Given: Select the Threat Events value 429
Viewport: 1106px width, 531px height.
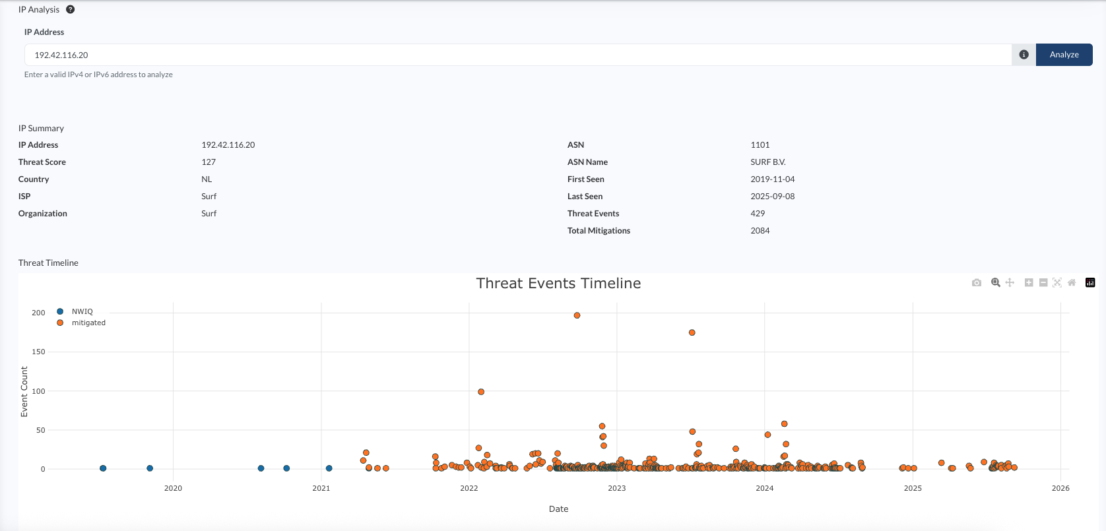Looking at the screenshot, I should click(x=758, y=213).
